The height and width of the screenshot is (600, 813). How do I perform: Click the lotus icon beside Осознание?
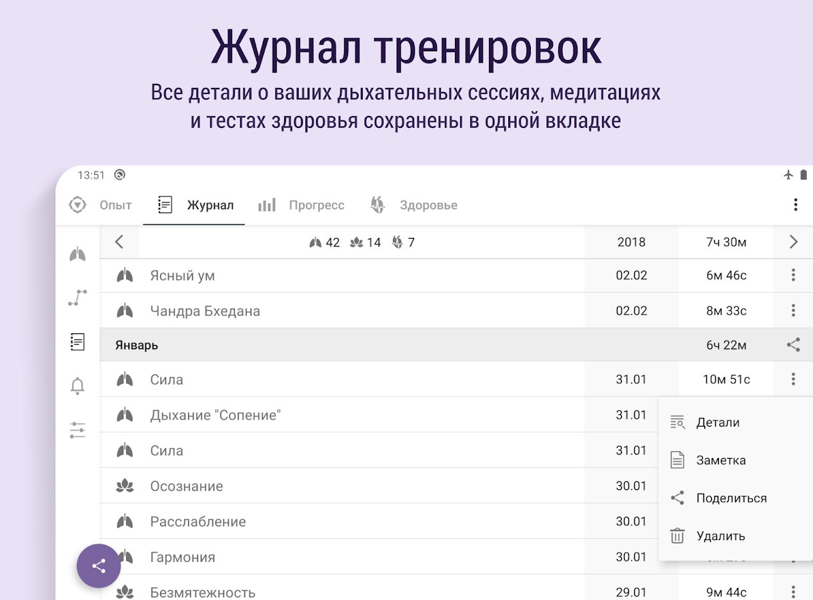(125, 486)
